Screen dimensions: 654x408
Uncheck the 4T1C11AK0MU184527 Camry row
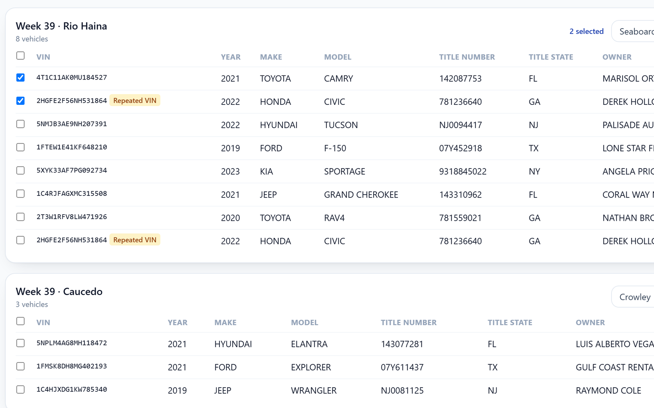(x=20, y=78)
